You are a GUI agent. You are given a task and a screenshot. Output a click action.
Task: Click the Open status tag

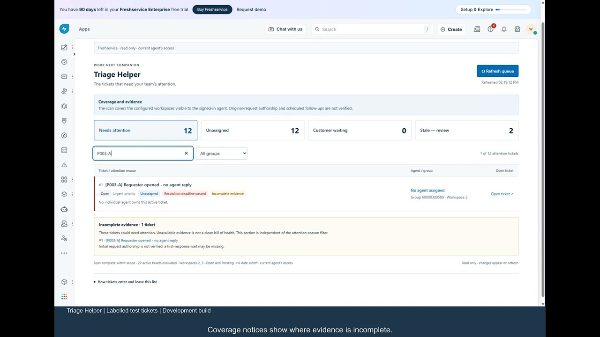pyautogui.click(x=105, y=194)
